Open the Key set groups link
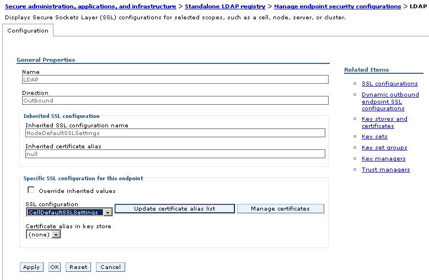Screen dimensions: 429x280 (x=384, y=148)
